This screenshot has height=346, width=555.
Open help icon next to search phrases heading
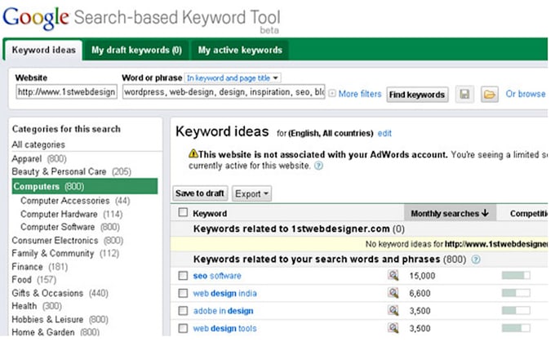[476, 259]
